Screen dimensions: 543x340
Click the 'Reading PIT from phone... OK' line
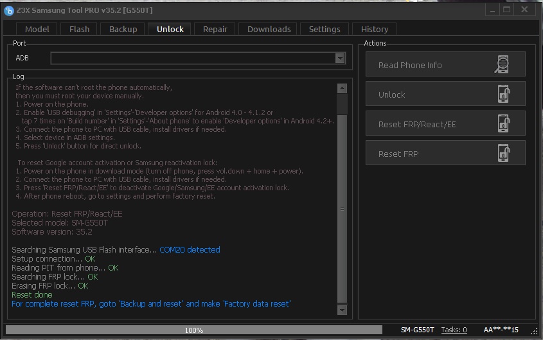(x=65, y=267)
